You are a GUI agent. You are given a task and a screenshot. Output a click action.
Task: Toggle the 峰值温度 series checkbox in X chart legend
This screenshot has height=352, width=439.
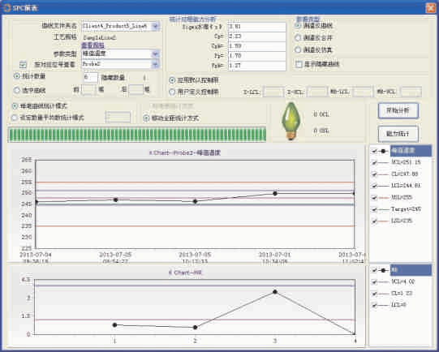click(x=374, y=151)
